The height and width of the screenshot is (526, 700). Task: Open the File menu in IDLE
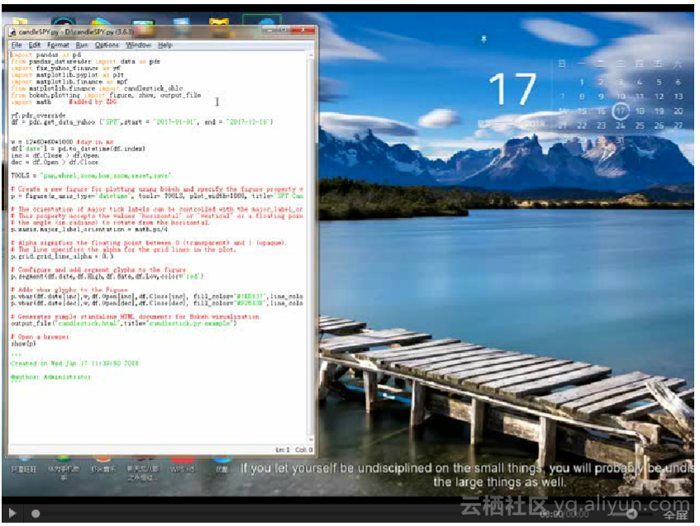(x=17, y=45)
